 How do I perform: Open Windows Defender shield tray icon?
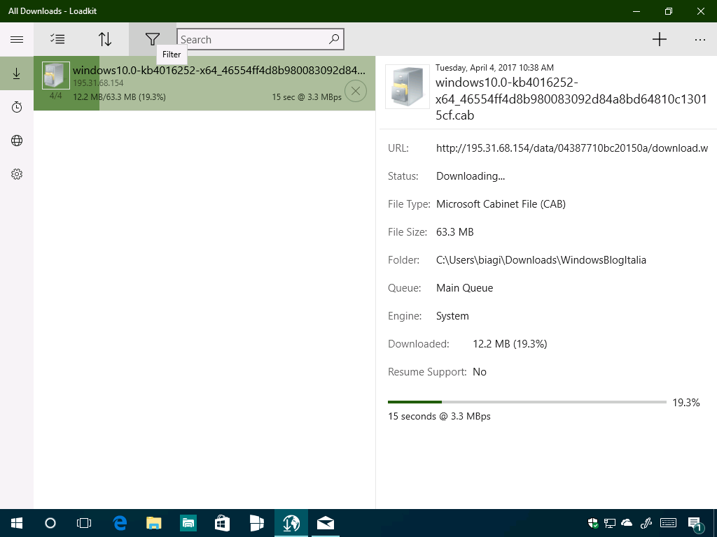pos(593,523)
